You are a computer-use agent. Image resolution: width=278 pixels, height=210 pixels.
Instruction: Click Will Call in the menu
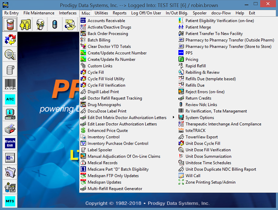tap(193, 176)
